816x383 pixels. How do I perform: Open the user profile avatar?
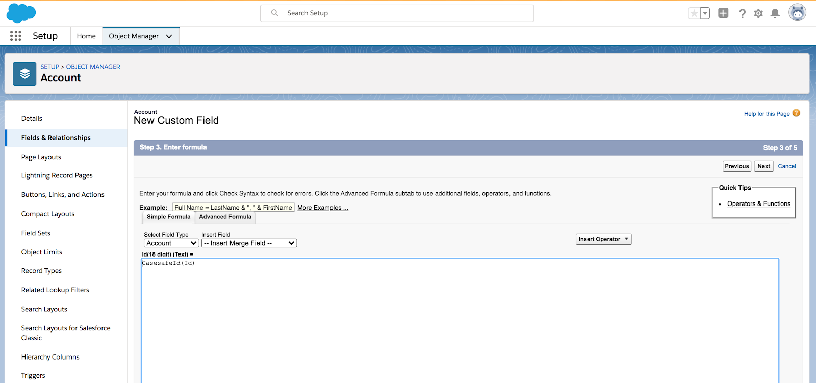pos(797,12)
